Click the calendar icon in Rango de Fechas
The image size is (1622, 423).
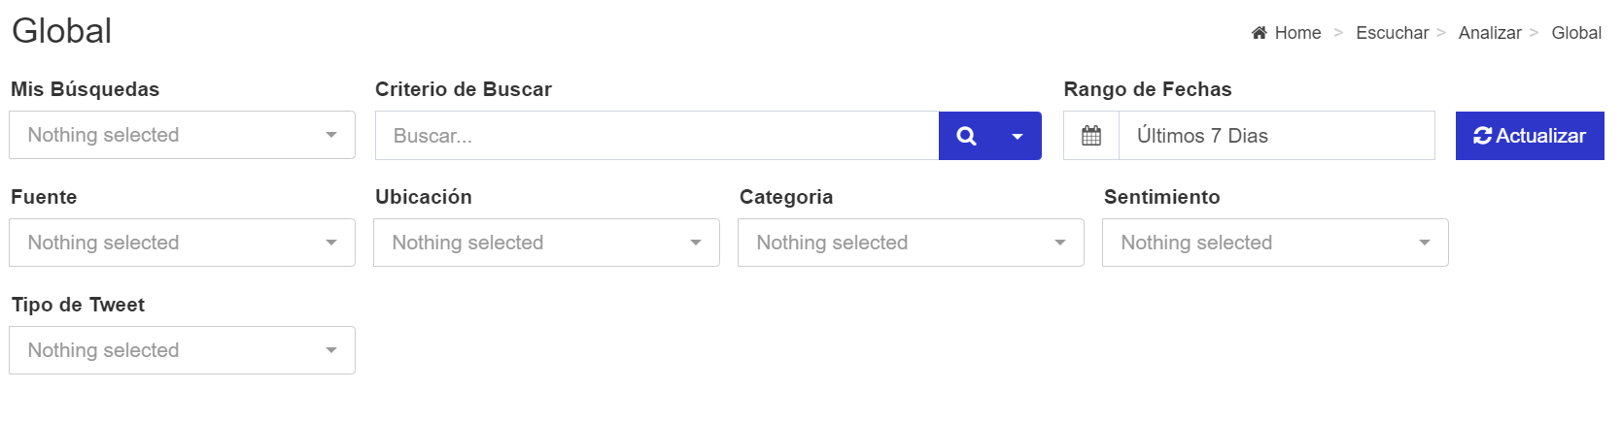point(1091,136)
